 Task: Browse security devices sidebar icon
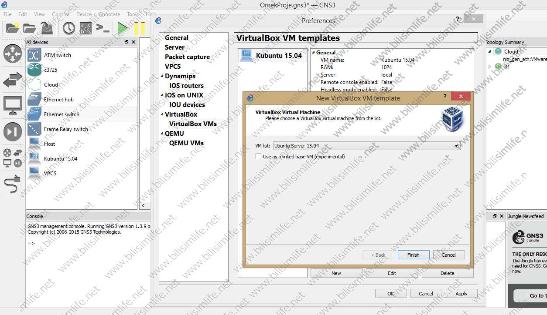click(13, 132)
